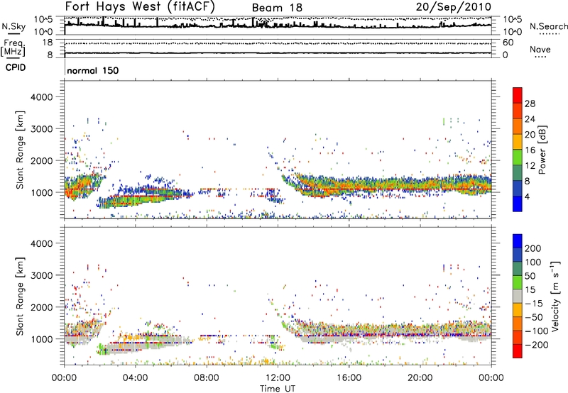The image size is (568, 393).
Task: Click the 'N.Search' legend label
Action: coord(549,26)
